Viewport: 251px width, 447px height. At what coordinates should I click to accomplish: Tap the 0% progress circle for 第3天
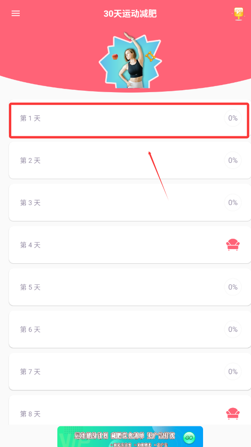click(x=233, y=203)
